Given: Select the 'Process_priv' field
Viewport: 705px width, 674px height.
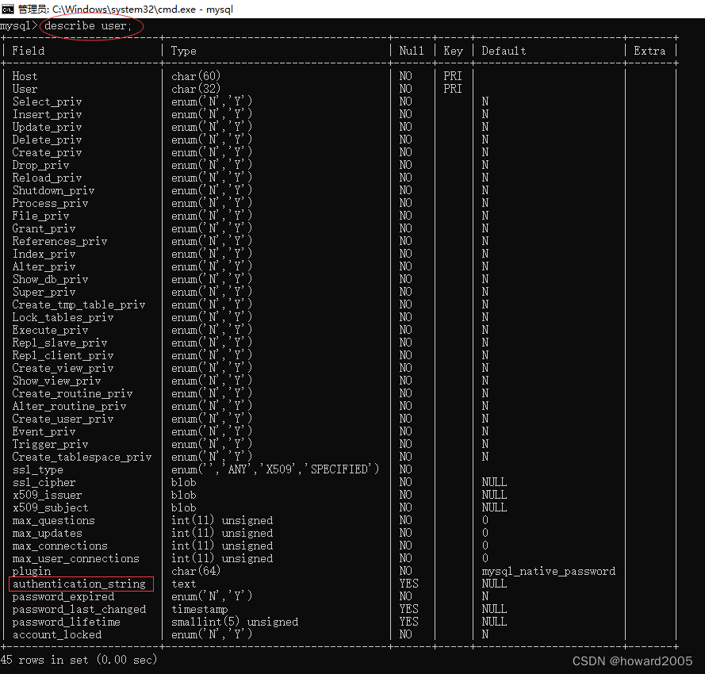Looking at the screenshot, I should [51, 203].
